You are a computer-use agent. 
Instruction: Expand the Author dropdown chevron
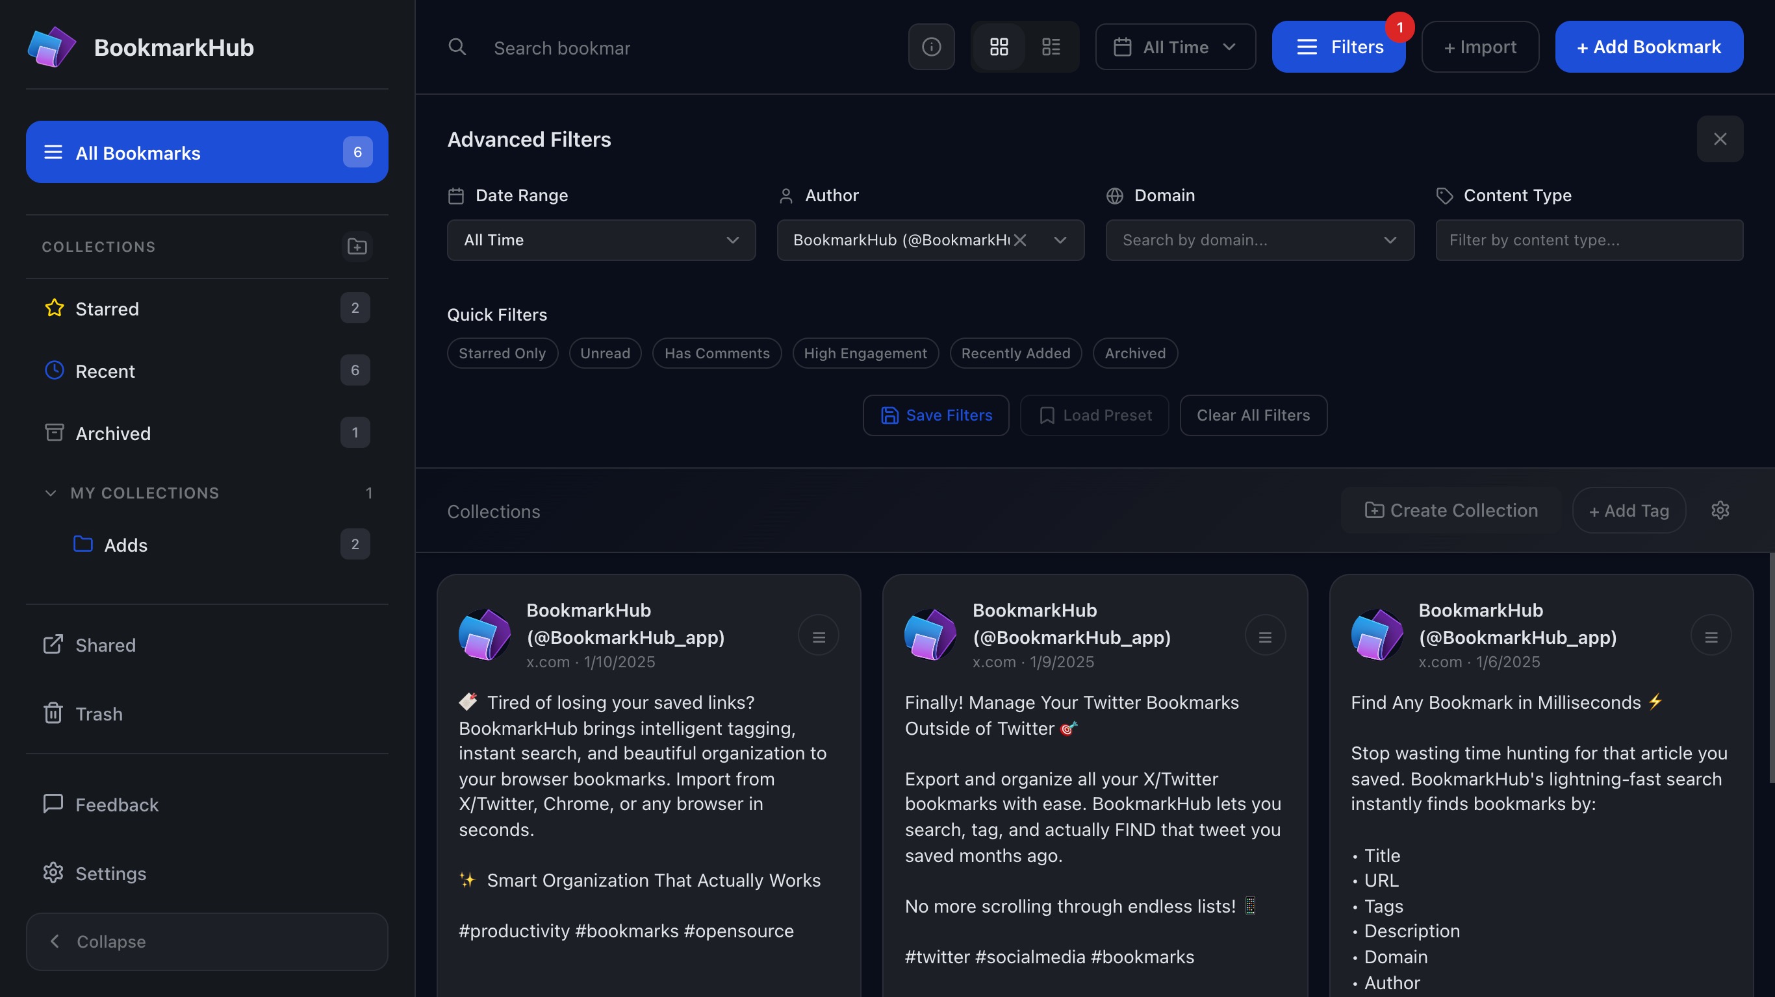point(1060,240)
